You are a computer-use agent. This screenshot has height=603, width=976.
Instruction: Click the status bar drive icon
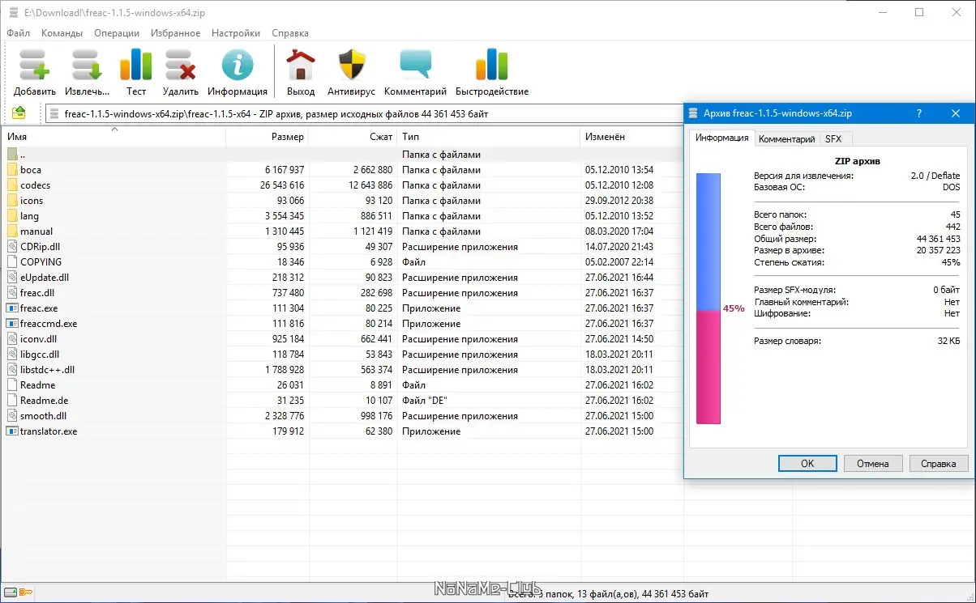(x=11, y=592)
